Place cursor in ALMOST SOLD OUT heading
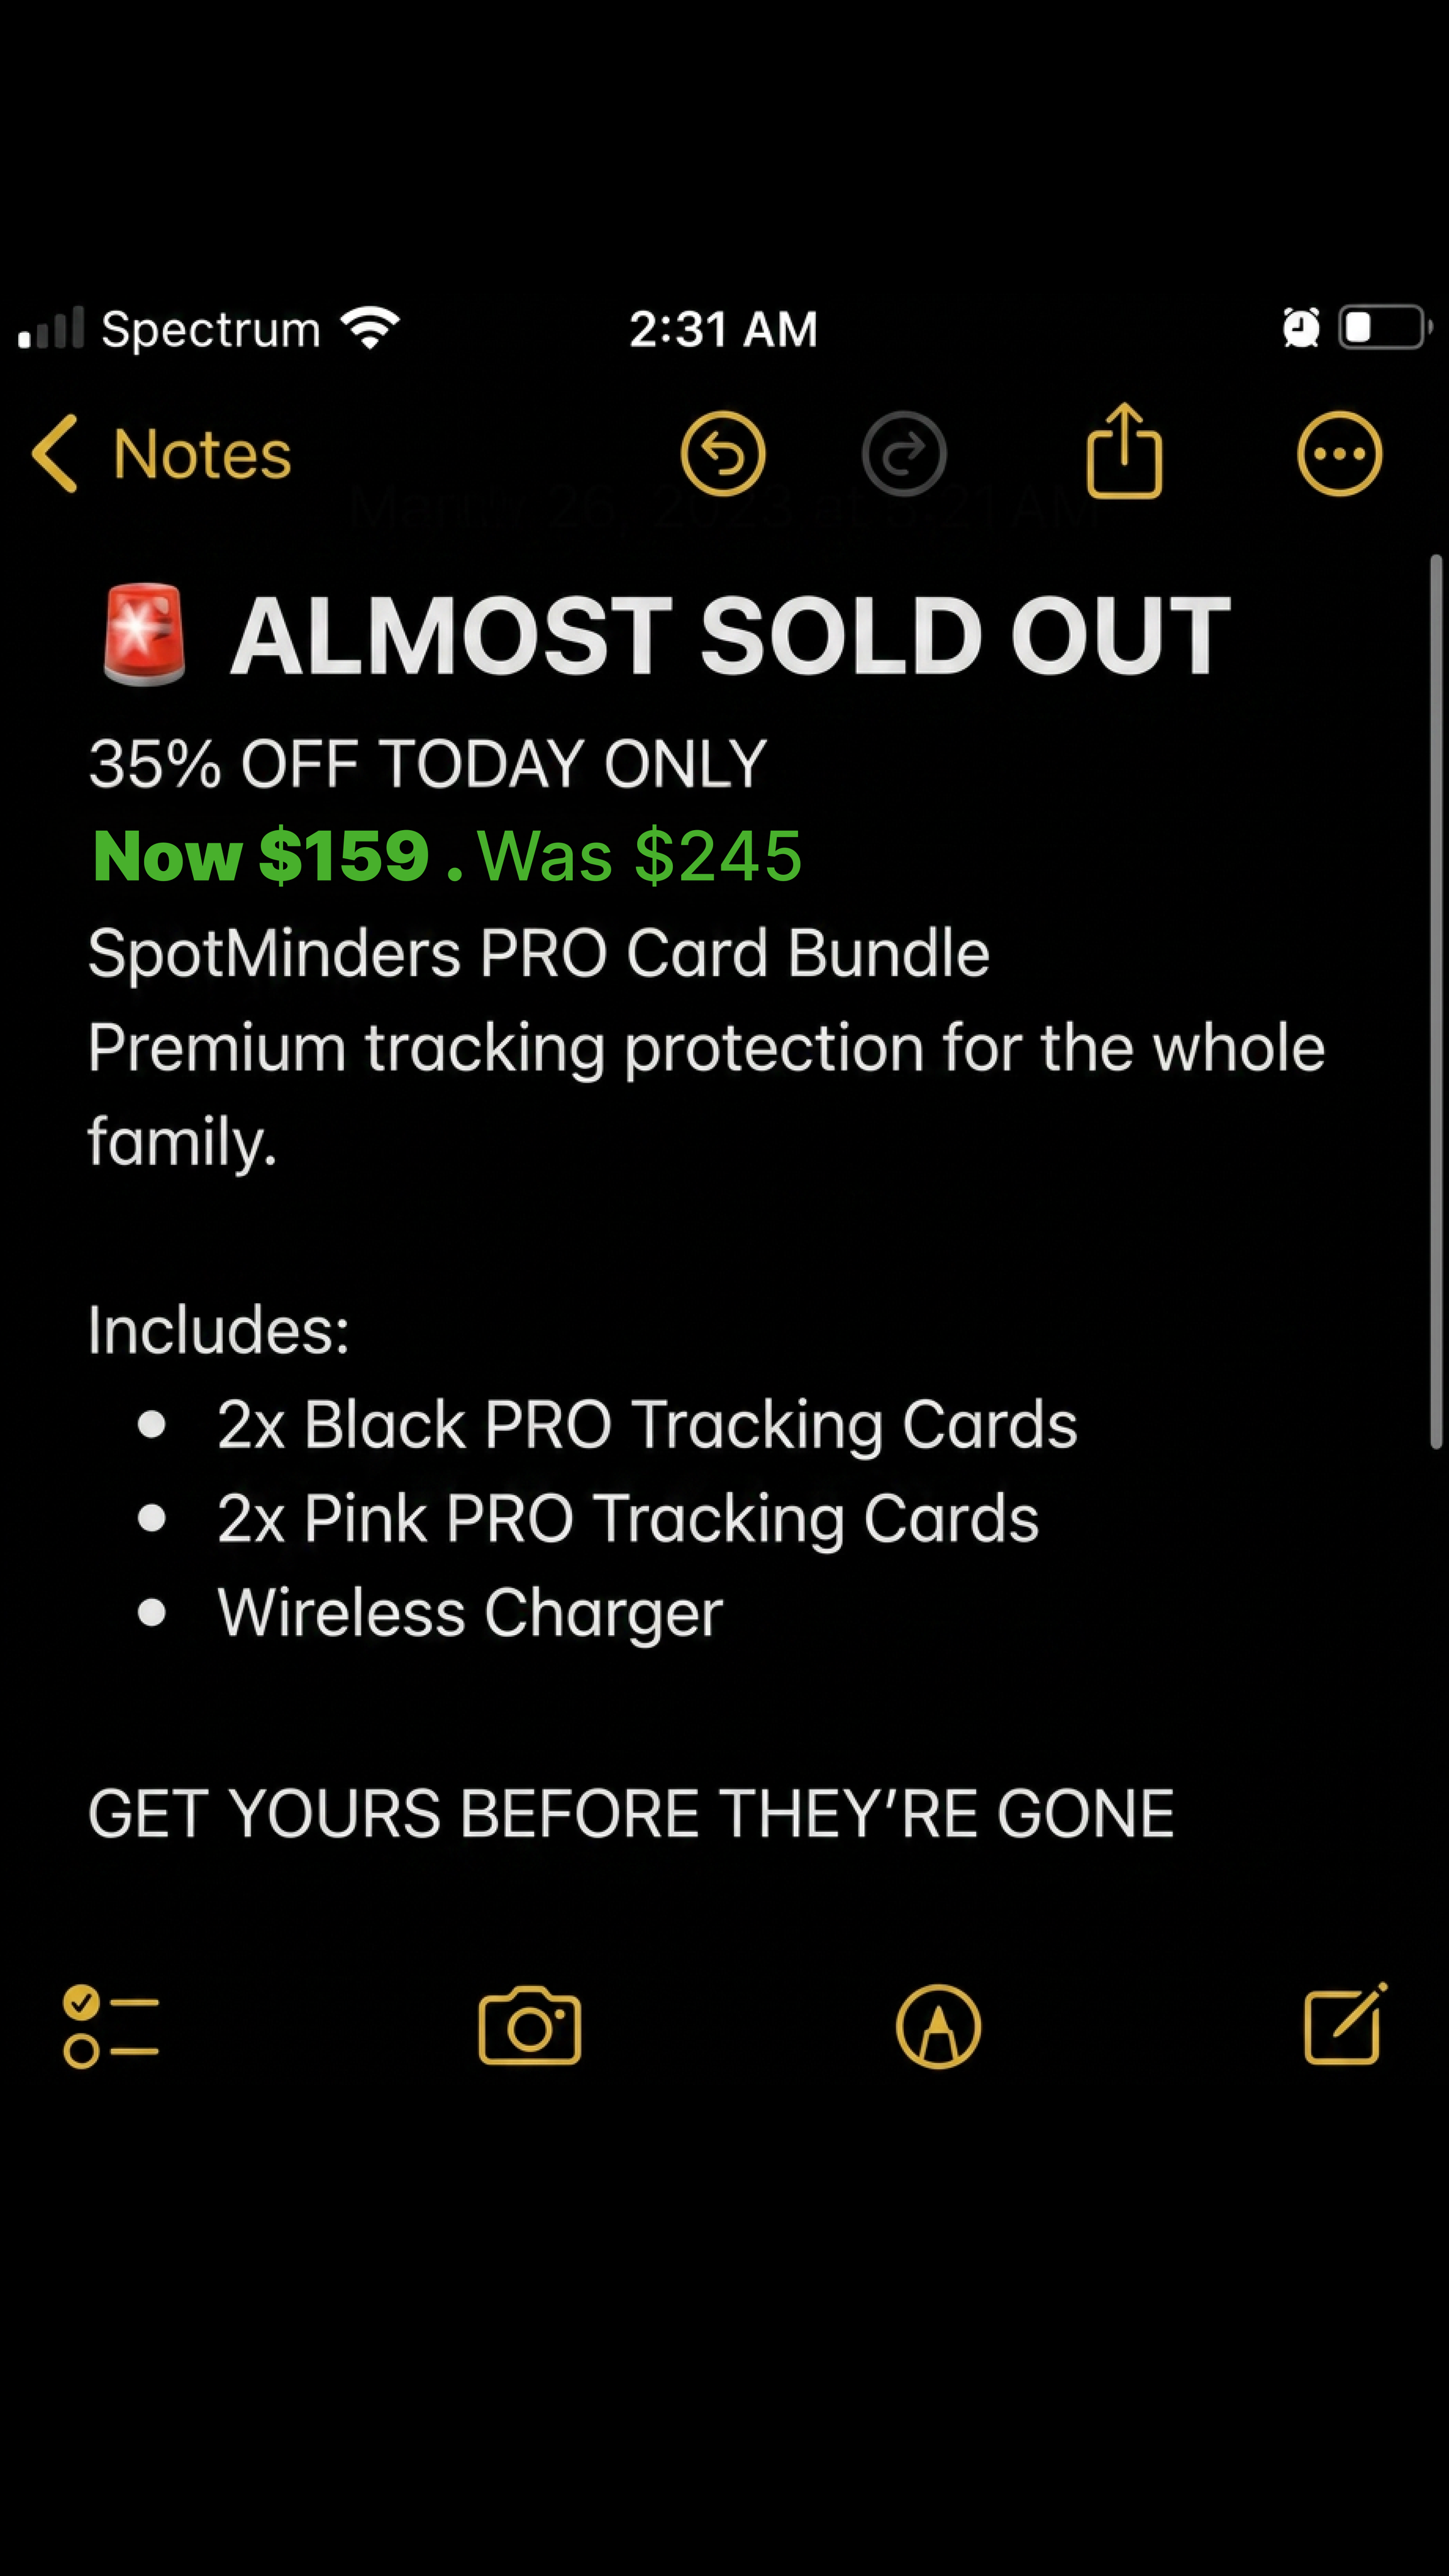Image resolution: width=1449 pixels, height=2576 pixels. pos(731,635)
